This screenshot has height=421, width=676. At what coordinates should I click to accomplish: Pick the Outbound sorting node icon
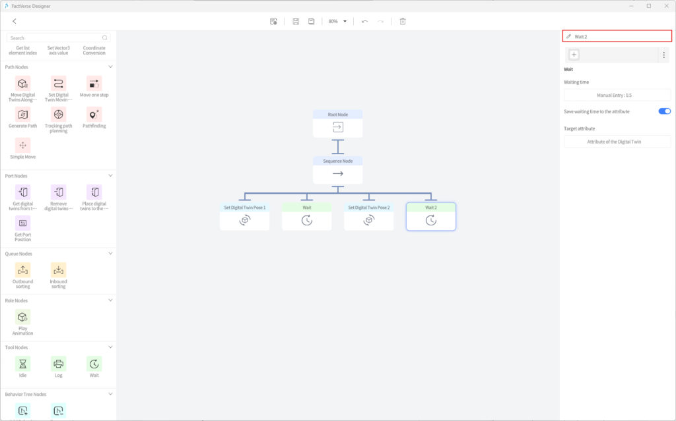pyautogui.click(x=23, y=270)
